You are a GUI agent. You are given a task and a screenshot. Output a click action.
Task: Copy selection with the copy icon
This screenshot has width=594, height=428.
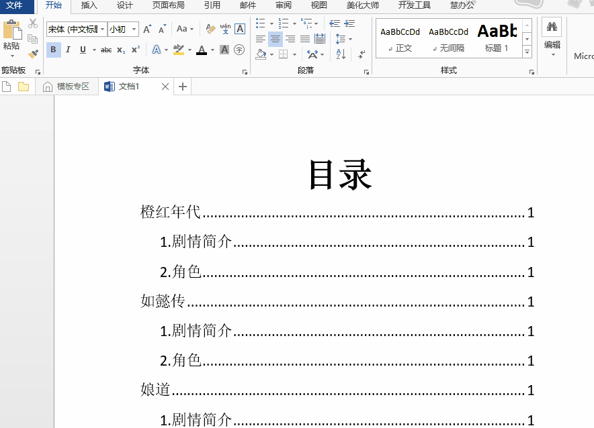click(32, 38)
